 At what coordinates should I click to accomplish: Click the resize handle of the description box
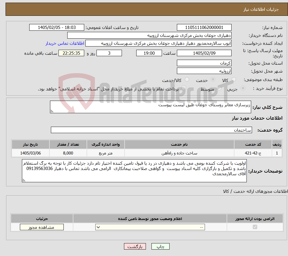pyautogui.click(x=52, y=111)
